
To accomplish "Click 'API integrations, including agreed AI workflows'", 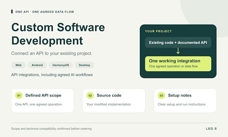I will point(52,75).
